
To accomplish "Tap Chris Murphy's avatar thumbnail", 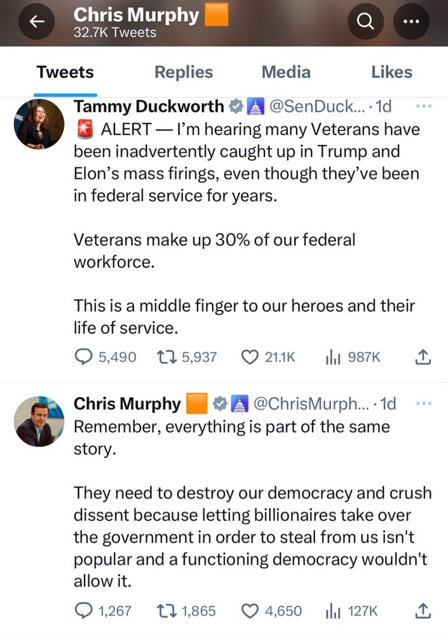I will pyautogui.click(x=39, y=422).
